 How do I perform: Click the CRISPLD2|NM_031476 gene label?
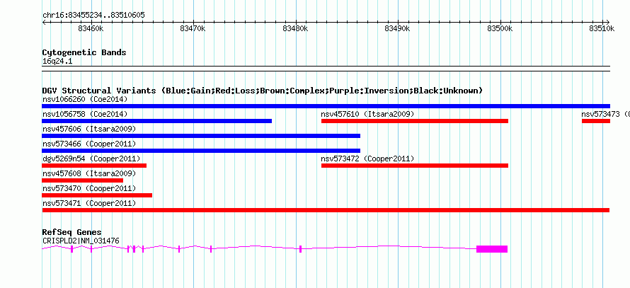point(81,241)
